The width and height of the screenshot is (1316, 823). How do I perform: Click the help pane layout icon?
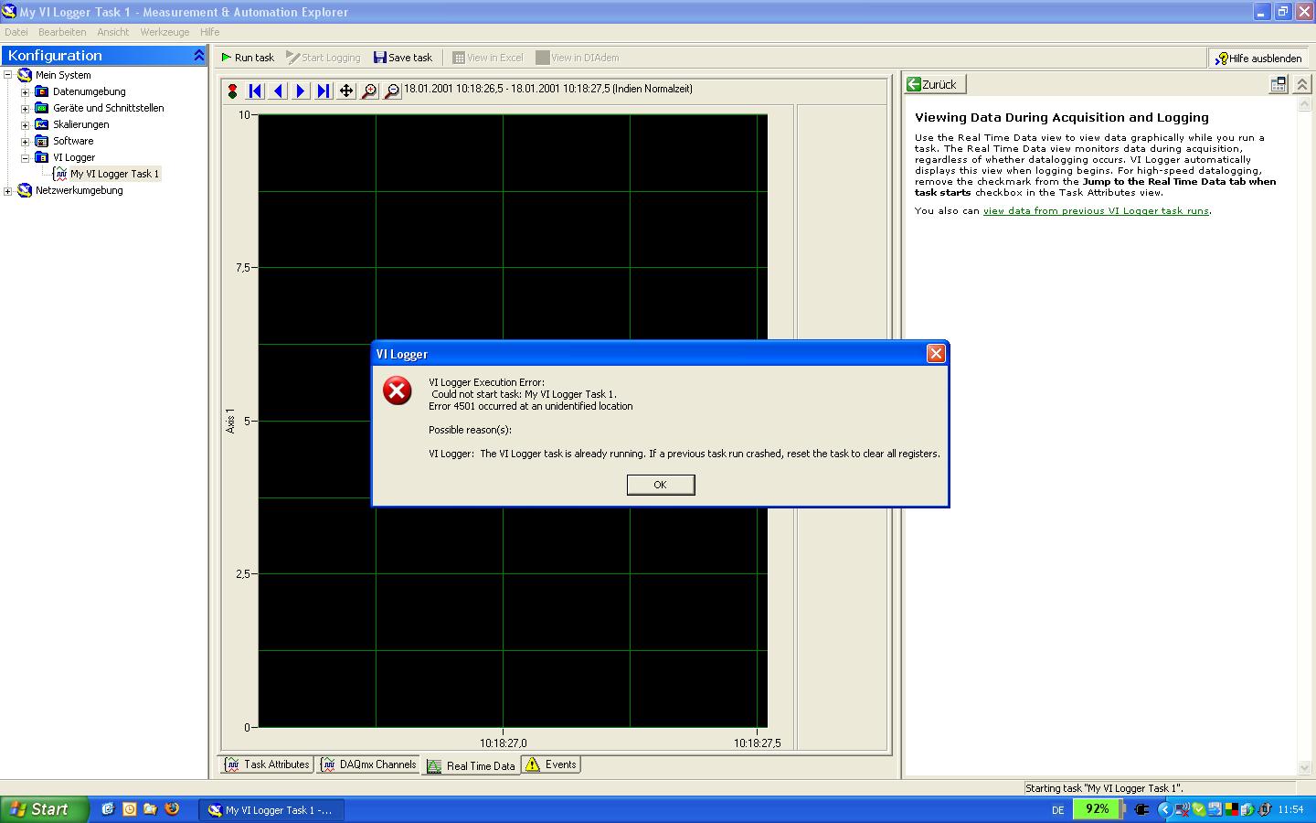point(1279,84)
